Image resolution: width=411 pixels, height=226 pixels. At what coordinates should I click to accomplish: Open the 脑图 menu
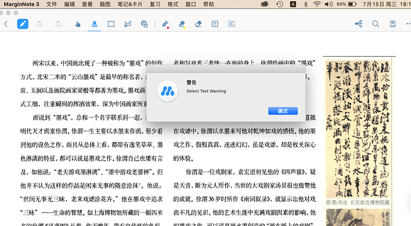pyautogui.click(x=105, y=4)
